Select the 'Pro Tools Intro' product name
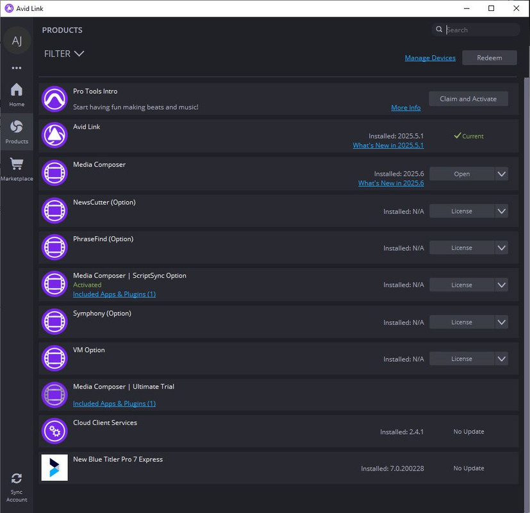This screenshot has height=513, width=530. tap(95, 91)
